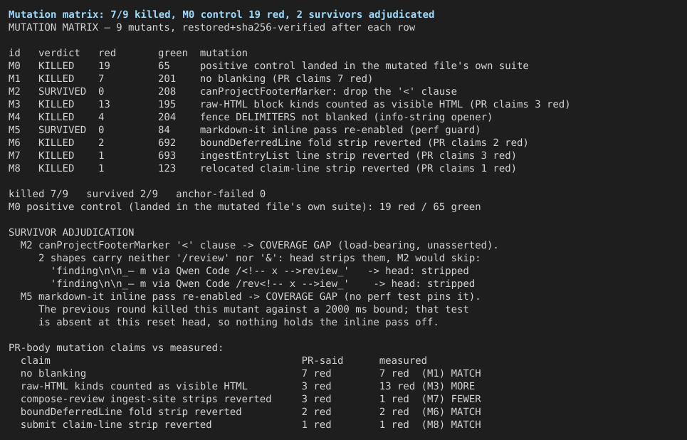Click the 'PR-said' column header

[322, 361]
